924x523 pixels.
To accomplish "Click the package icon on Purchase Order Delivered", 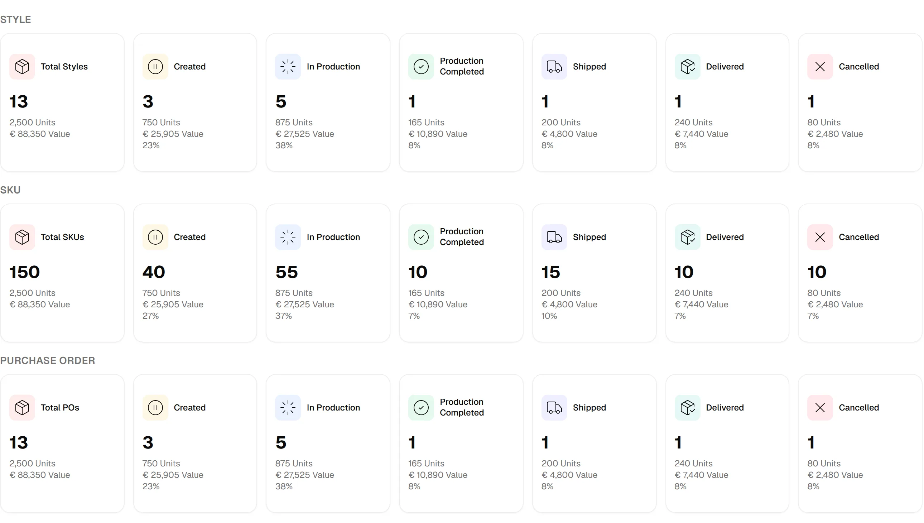I will coord(687,408).
